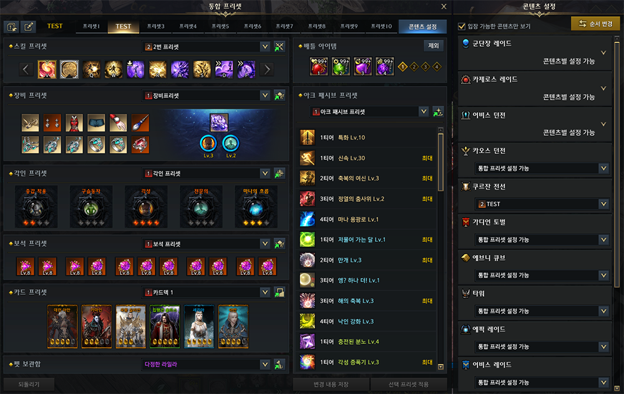Select battle item slot 1 diamond

point(402,67)
